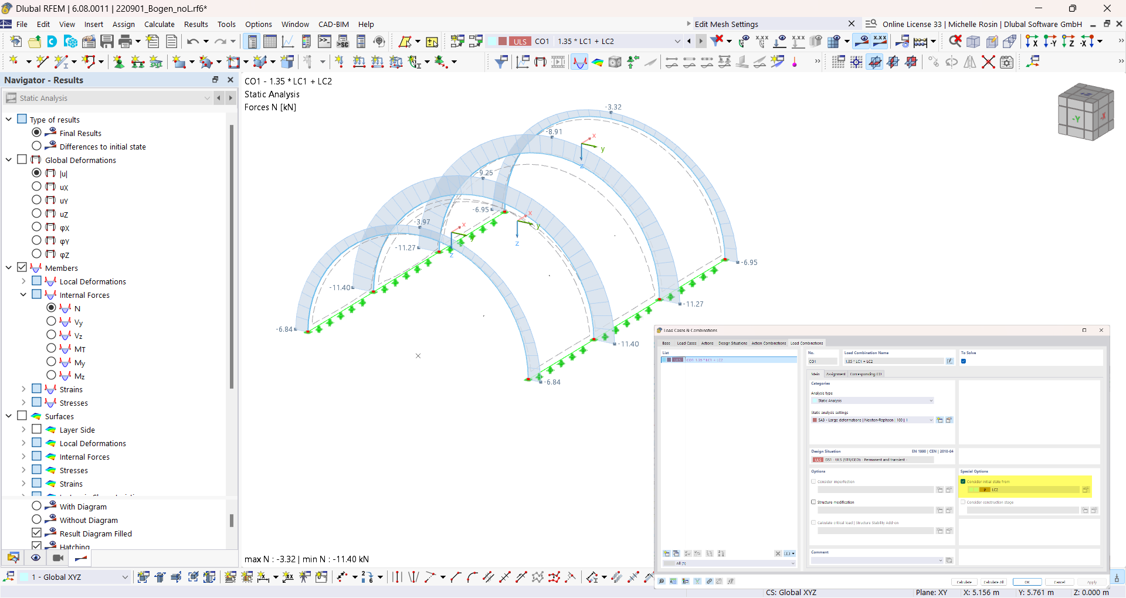Viewport: 1126px width, 598px height.
Task: Open the Save file toolbar icon
Action: point(107,41)
